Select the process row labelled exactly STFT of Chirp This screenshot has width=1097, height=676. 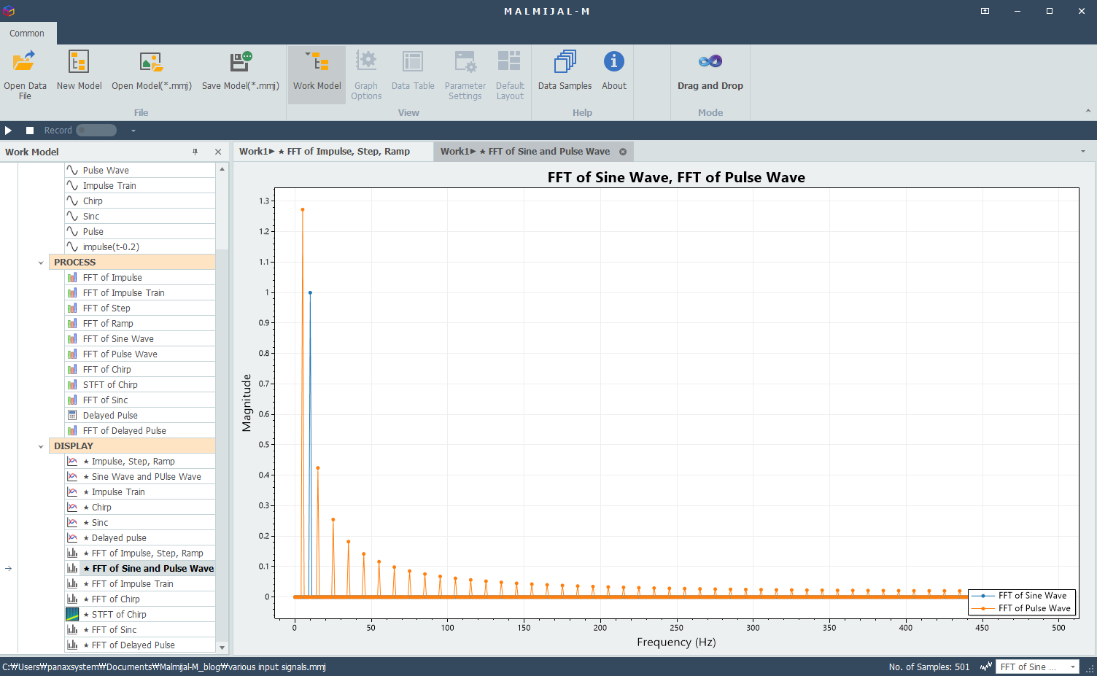[x=140, y=384]
